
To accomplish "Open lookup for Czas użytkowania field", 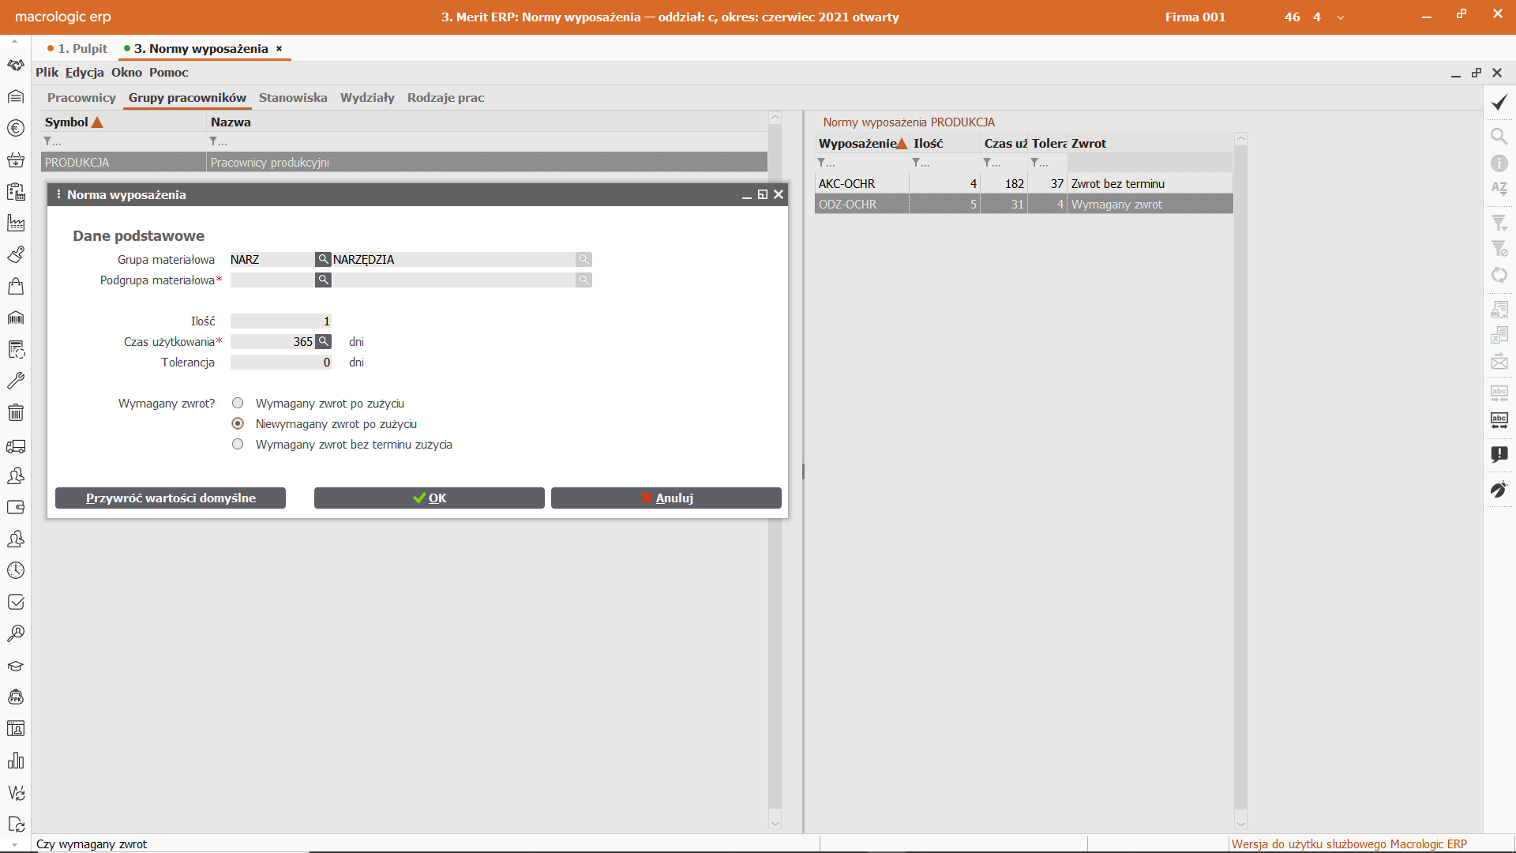I will tap(323, 341).
